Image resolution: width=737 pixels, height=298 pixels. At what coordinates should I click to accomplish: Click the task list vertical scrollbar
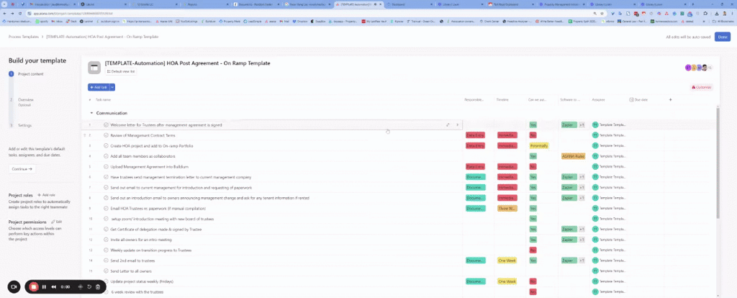coord(718,163)
